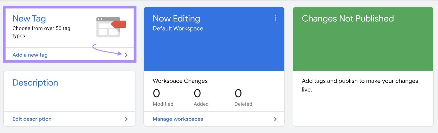Click the chevron arrow beside Add a new tag
438x133 pixels.
click(x=126, y=55)
